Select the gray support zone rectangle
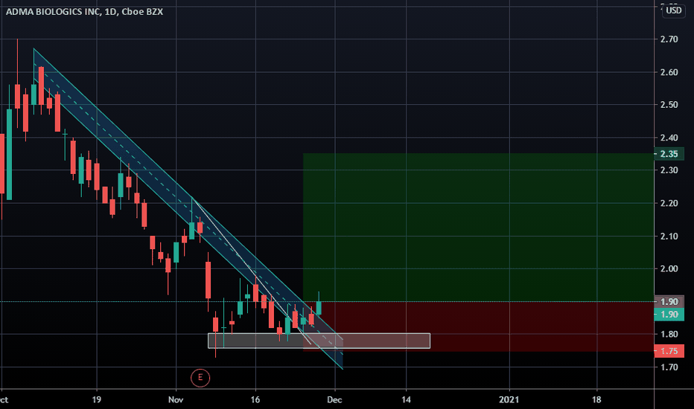This screenshot has width=694, height=409. [319, 341]
